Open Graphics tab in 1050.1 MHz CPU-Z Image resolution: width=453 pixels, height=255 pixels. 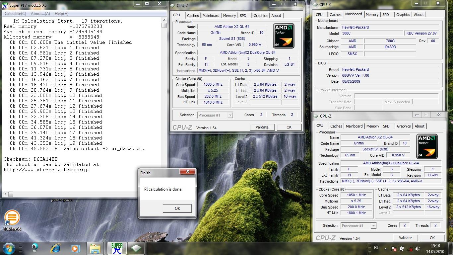point(404,126)
